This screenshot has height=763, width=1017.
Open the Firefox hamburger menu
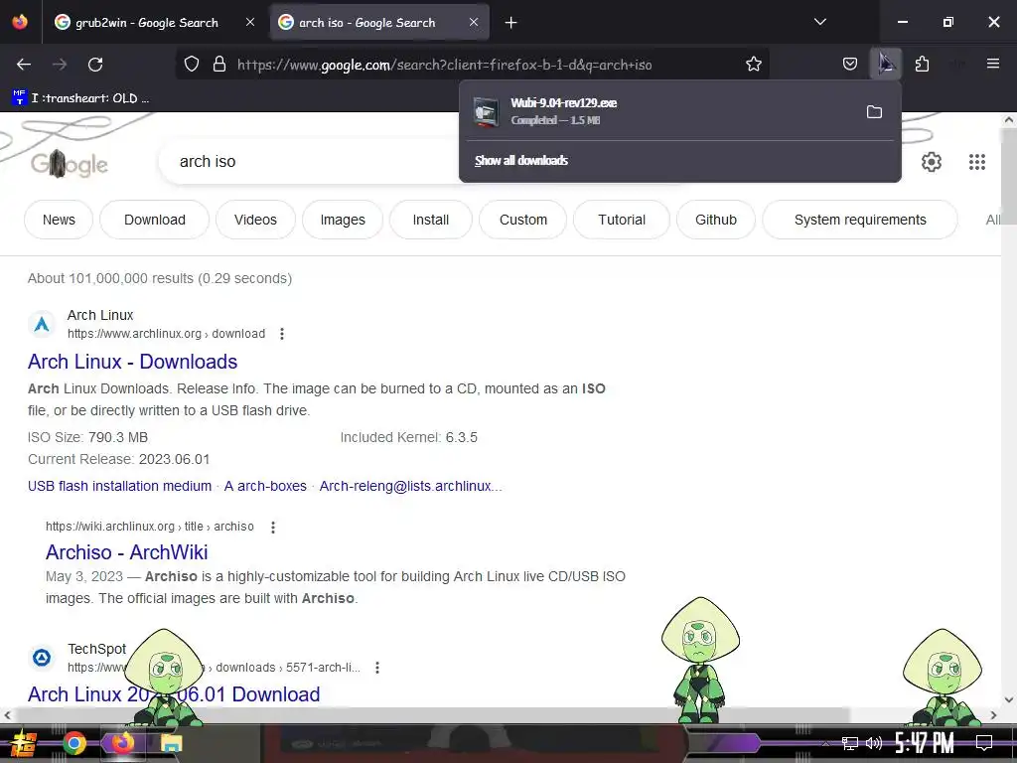tap(993, 64)
